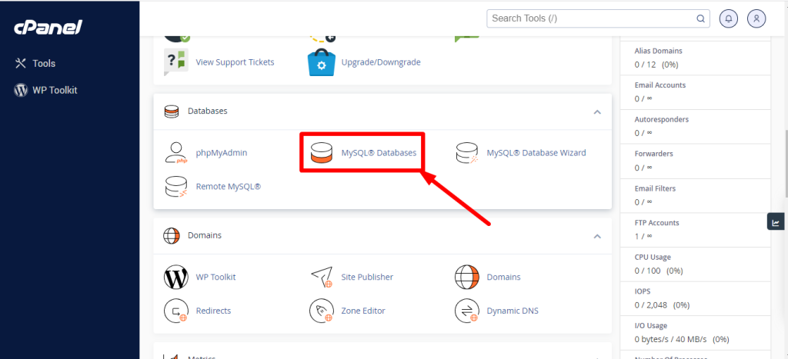This screenshot has width=788, height=359.
Task: Click the Autoresponders statistic
Action: pyautogui.click(x=696, y=127)
